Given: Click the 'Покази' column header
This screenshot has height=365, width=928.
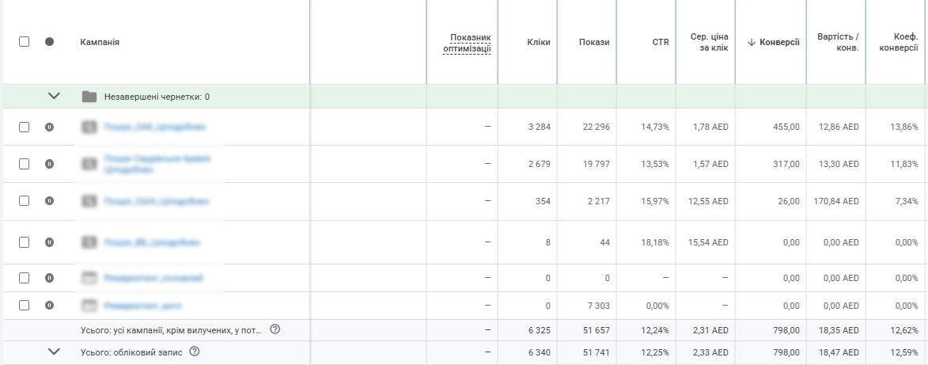Looking at the screenshot, I should click(x=594, y=42).
